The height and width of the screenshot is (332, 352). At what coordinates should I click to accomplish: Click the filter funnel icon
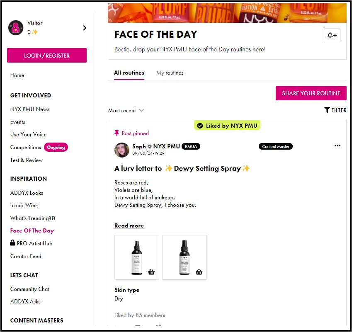click(x=327, y=110)
